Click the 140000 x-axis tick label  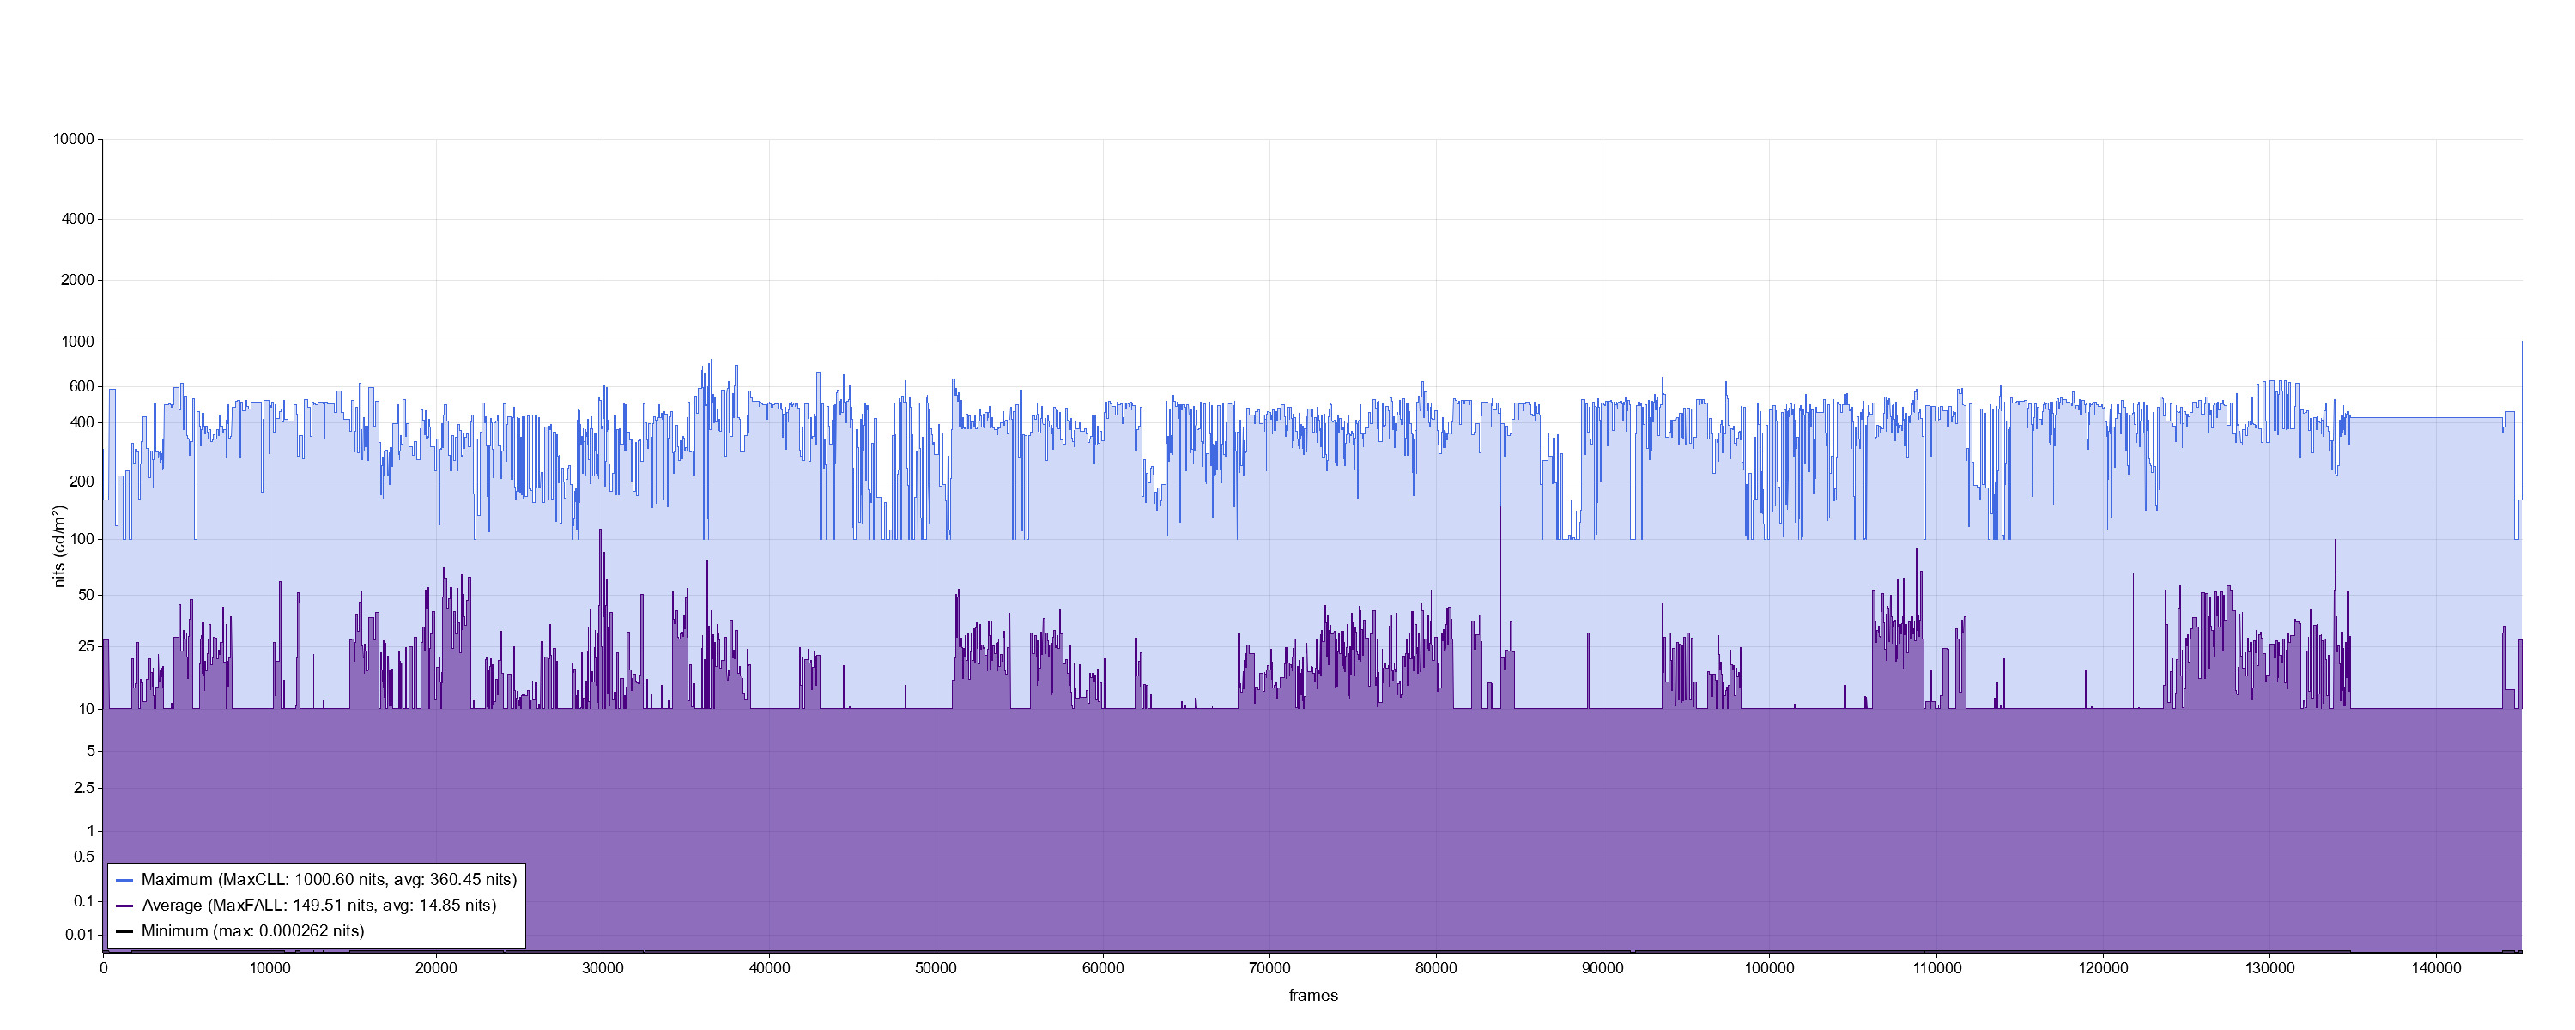(x=2436, y=969)
